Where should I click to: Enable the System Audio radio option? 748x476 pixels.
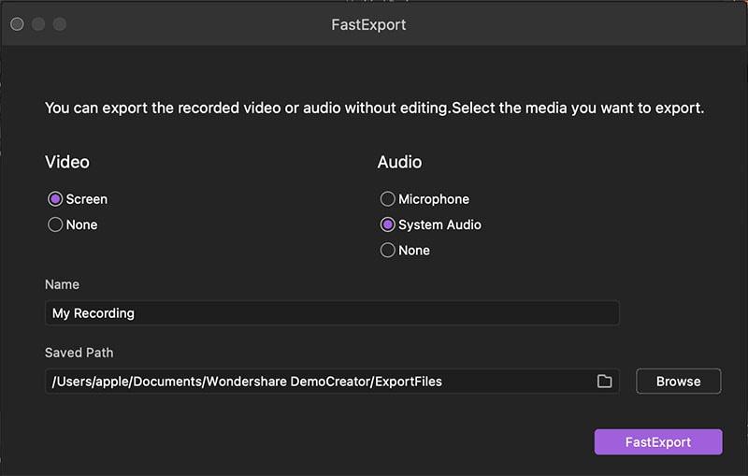click(387, 224)
